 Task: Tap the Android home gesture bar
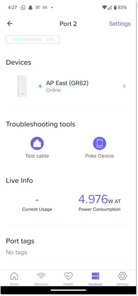(x=68, y=290)
